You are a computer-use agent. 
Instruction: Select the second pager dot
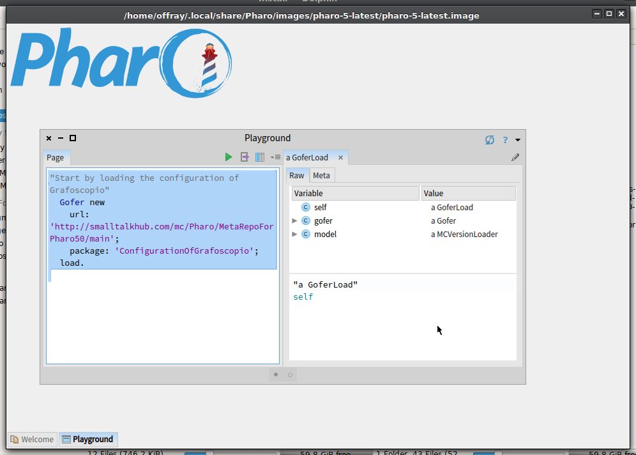[290, 374]
